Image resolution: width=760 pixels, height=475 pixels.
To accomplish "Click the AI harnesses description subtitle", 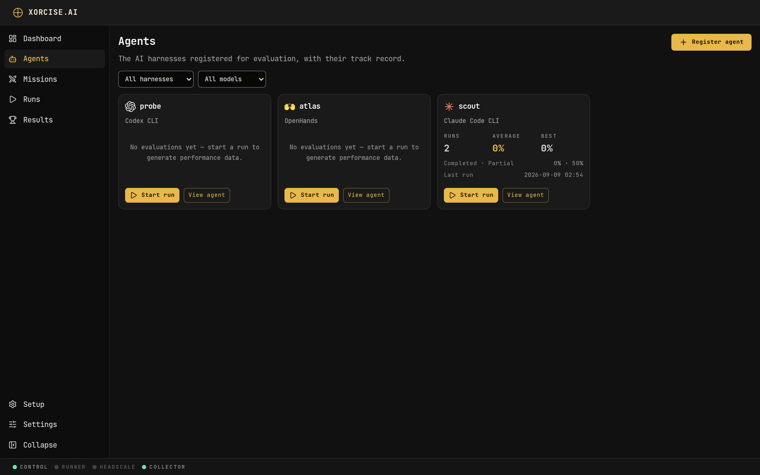I will pos(262,59).
